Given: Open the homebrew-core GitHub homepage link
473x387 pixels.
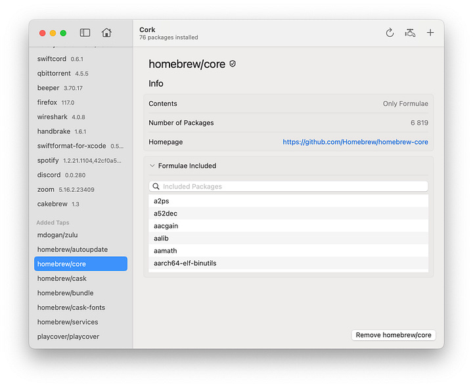Looking at the screenshot, I should pos(355,142).
